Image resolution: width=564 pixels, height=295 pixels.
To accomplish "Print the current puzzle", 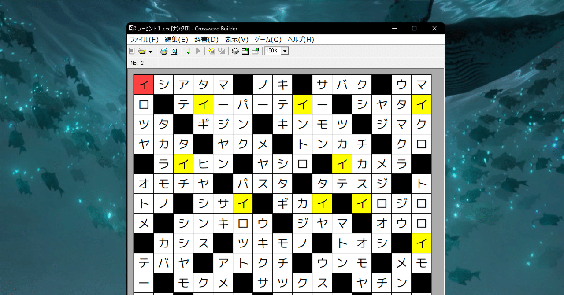I will pos(163,51).
